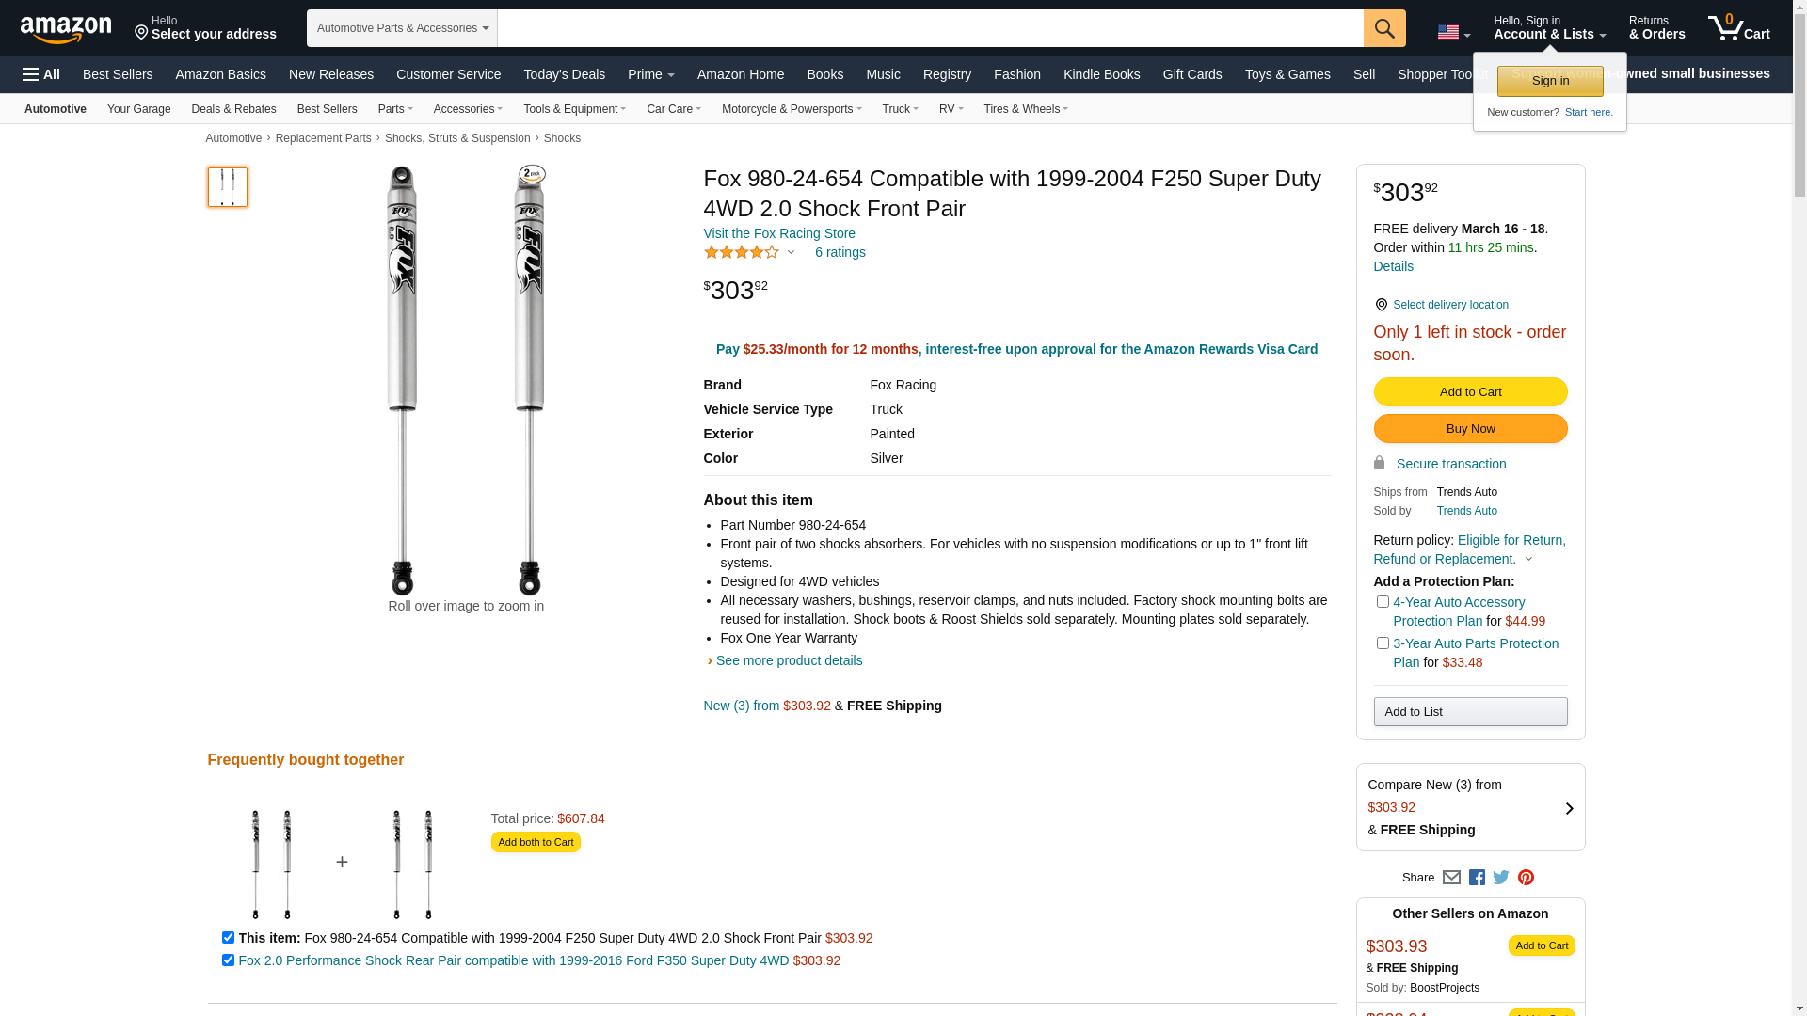This screenshot has height=1016, width=1807.
Task: Click the search magnifier button
Action: pos(1383,28)
